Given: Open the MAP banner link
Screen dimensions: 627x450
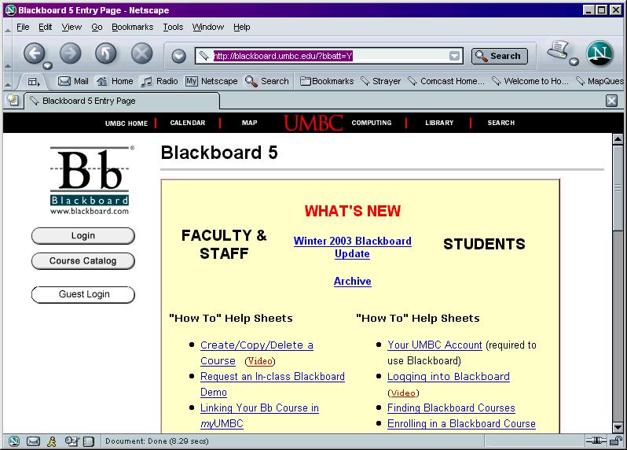Looking at the screenshot, I should coord(250,123).
